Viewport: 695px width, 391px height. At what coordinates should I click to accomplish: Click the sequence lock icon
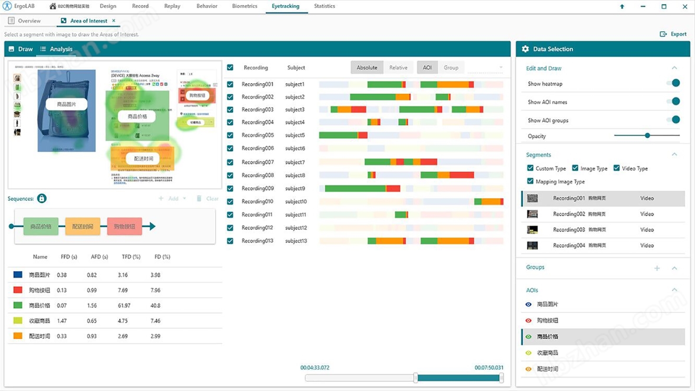pyautogui.click(x=42, y=199)
